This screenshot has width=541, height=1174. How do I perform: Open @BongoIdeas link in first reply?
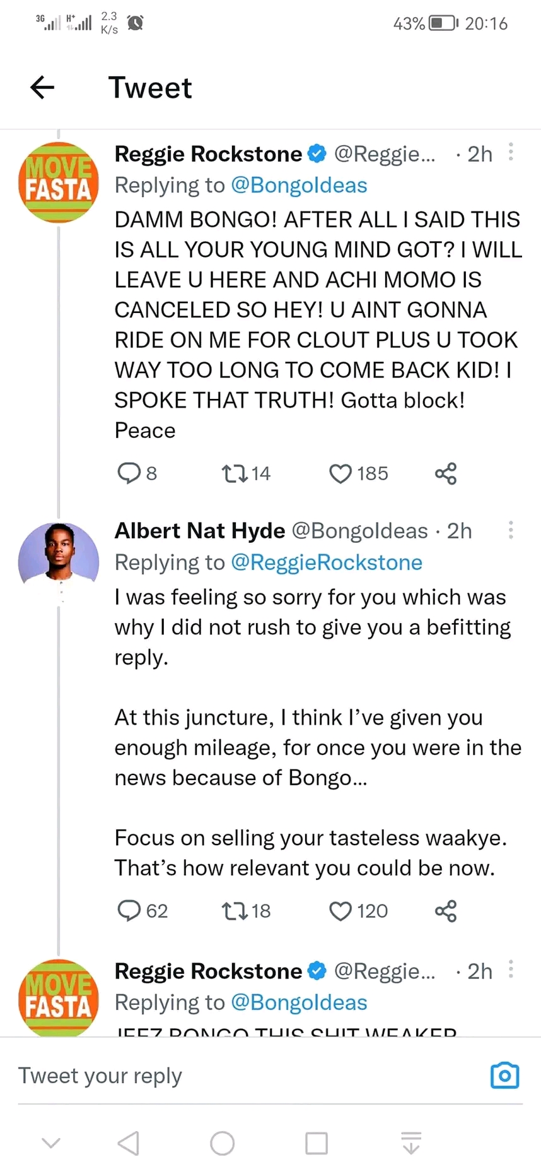click(299, 186)
